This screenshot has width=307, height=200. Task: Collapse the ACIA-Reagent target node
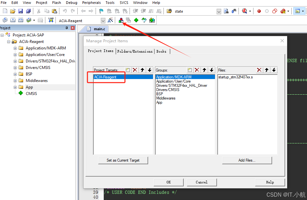pos(8,42)
